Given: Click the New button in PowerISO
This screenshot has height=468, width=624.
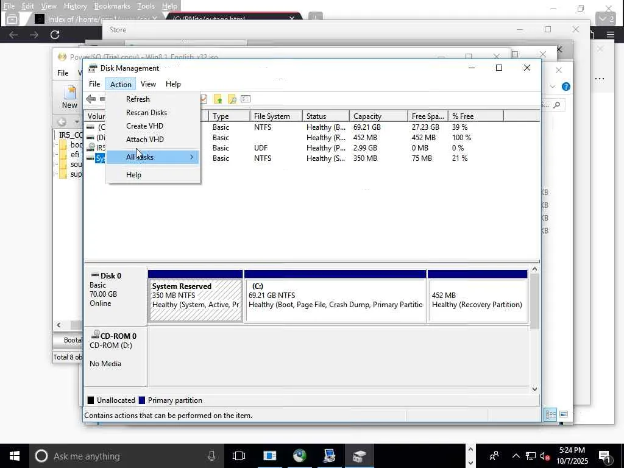Looking at the screenshot, I should coord(69,97).
